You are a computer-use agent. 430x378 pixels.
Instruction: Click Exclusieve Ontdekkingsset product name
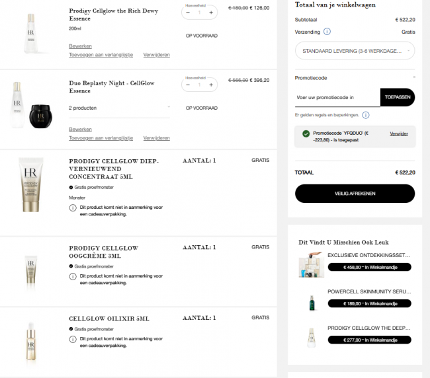point(368,255)
